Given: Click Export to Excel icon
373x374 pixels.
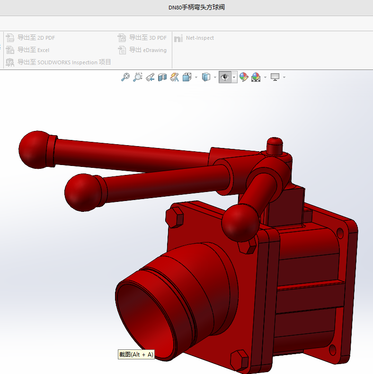Looking at the screenshot, I should (10, 50).
